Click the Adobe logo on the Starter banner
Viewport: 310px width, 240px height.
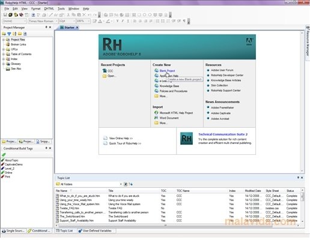pos(249,42)
